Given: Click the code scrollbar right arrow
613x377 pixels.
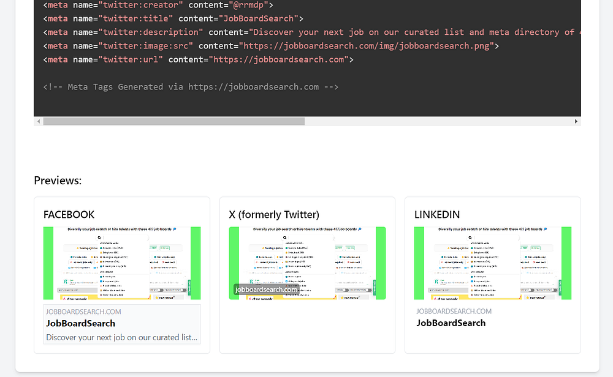Looking at the screenshot, I should point(576,121).
